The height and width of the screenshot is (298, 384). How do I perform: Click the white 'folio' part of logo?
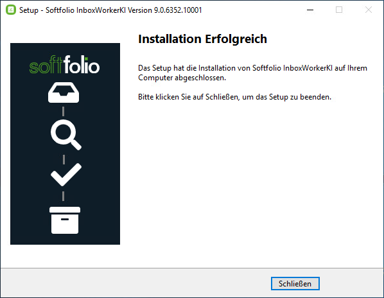pyautogui.click(x=82, y=64)
